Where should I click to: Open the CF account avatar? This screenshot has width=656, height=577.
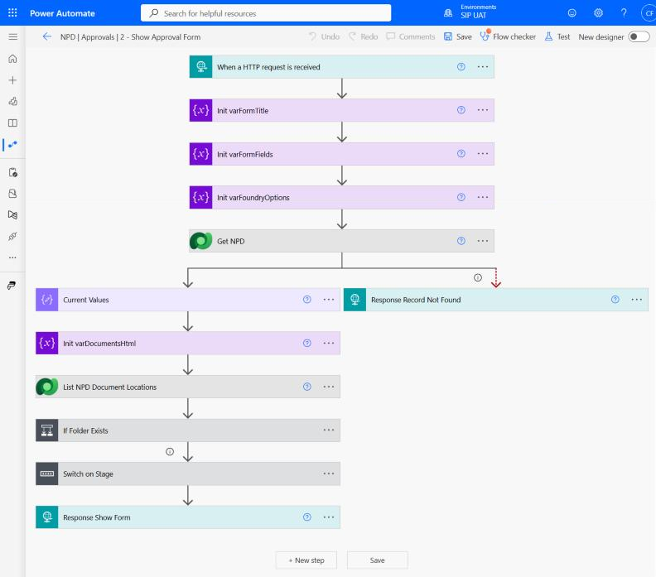[649, 13]
